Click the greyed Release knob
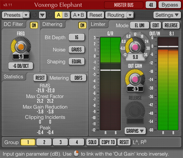Screen dimensions: 183x158 pos(135,111)
